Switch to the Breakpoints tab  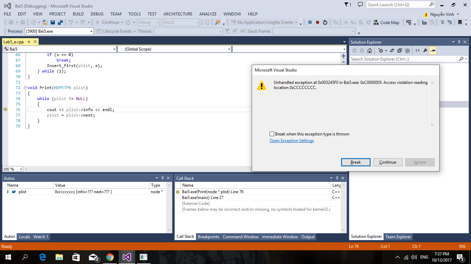click(x=208, y=237)
